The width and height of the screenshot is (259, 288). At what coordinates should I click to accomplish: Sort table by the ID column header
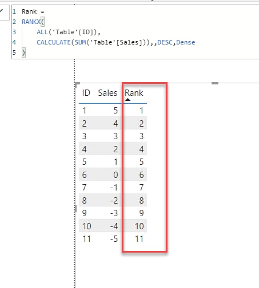(86, 93)
